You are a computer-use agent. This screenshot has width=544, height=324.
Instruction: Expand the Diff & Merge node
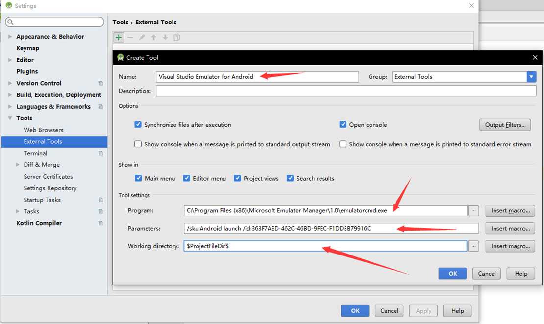click(x=17, y=165)
